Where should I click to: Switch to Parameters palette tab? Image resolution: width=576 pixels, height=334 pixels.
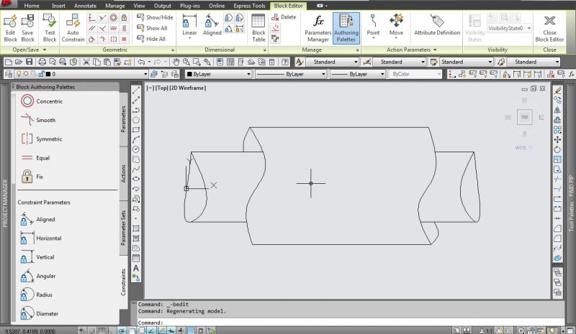(123, 119)
